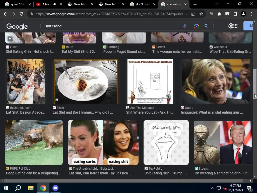Close the "don't uuse" tab
Viewport: 257px width, 193px height.
tap(154, 4)
